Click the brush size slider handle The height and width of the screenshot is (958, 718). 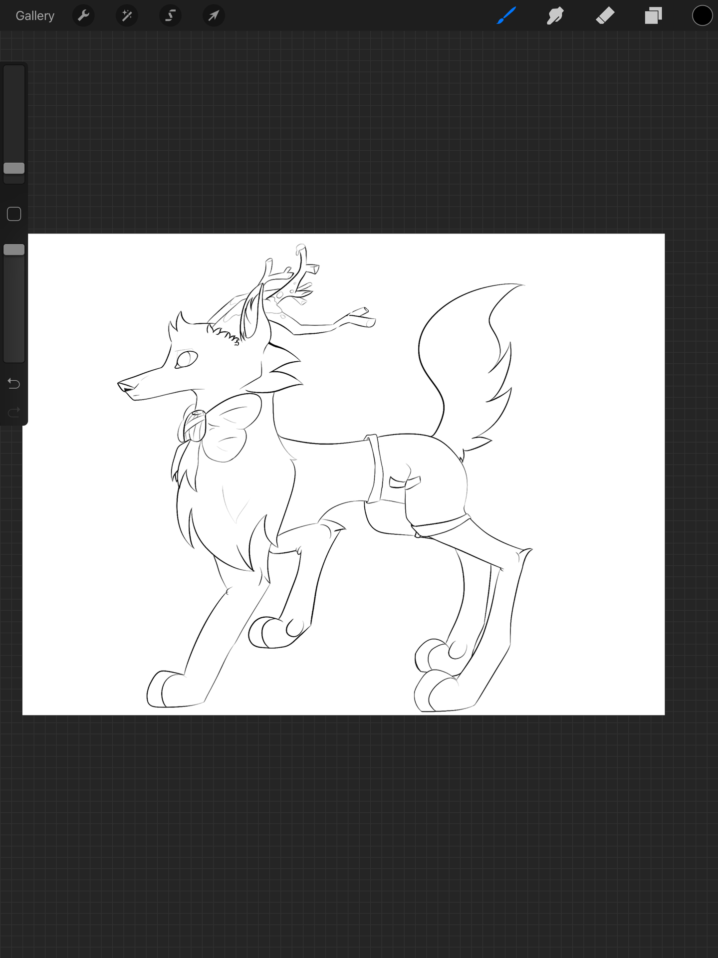pos(14,168)
